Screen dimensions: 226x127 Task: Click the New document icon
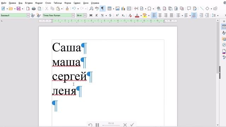point(3,8)
